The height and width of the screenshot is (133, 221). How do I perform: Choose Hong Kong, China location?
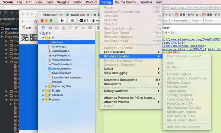pos(187,99)
